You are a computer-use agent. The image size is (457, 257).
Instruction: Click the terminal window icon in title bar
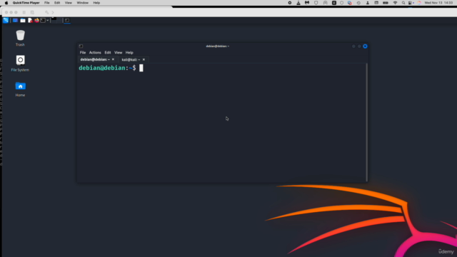coord(81,46)
